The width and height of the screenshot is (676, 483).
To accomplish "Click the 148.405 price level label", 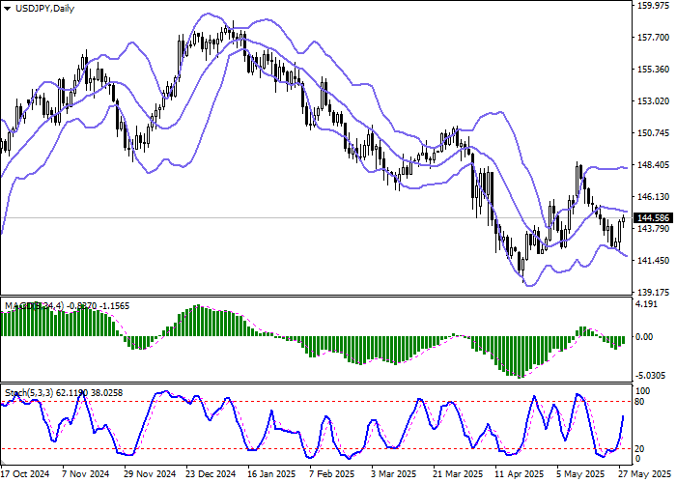I will 654,165.
